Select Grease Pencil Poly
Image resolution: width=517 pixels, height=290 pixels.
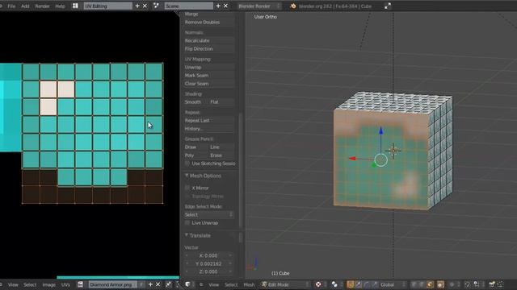195,155
